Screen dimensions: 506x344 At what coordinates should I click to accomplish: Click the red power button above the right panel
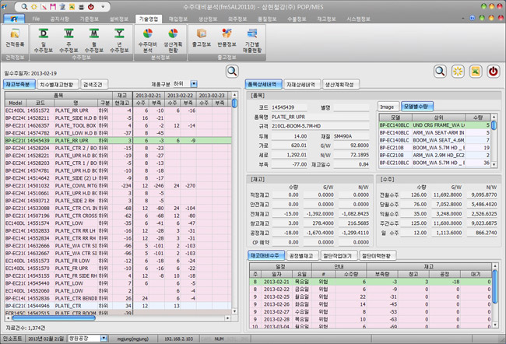494,72
